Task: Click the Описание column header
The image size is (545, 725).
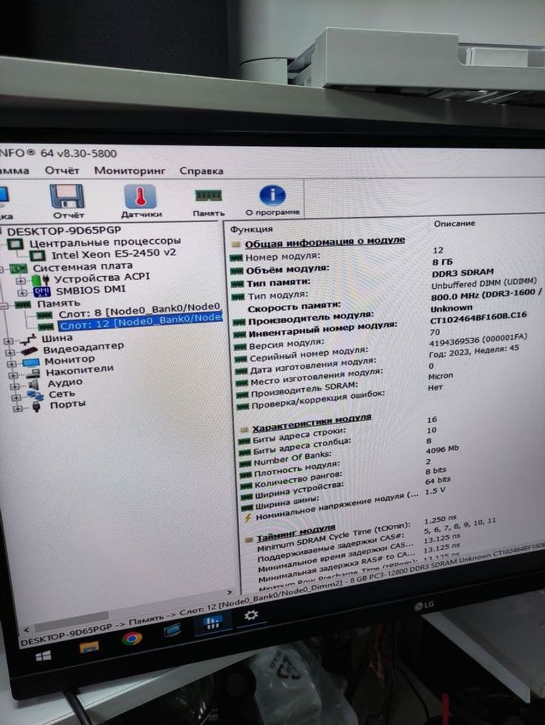Action: pos(454,223)
